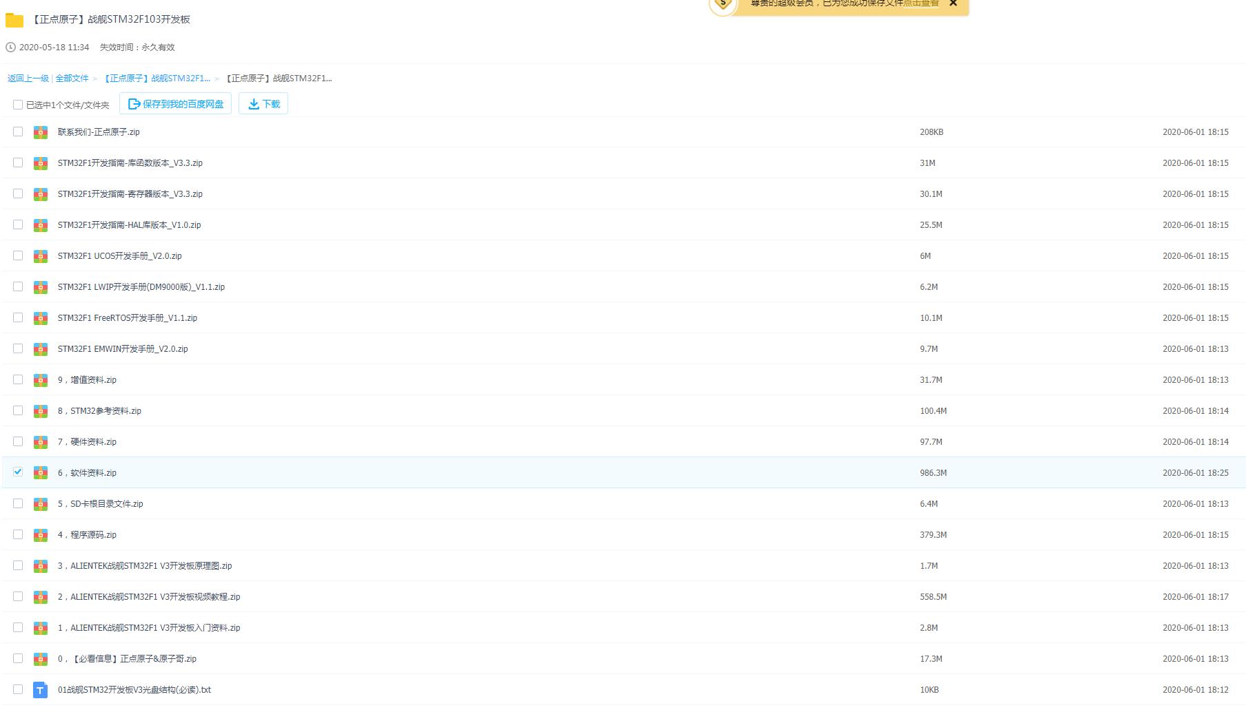Screen dimensions: 1246x712
Task: Go back via the 返回上一级 link
Action: (x=28, y=78)
